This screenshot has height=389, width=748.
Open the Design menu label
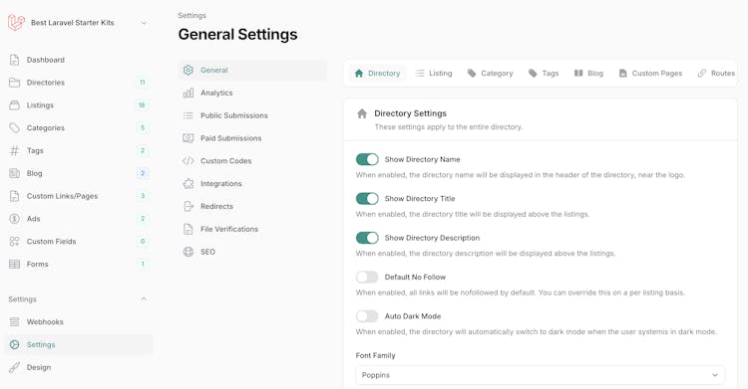pyautogui.click(x=39, y=367)
